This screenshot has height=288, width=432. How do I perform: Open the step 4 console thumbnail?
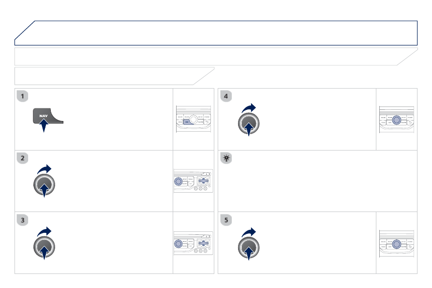(397, 120)
